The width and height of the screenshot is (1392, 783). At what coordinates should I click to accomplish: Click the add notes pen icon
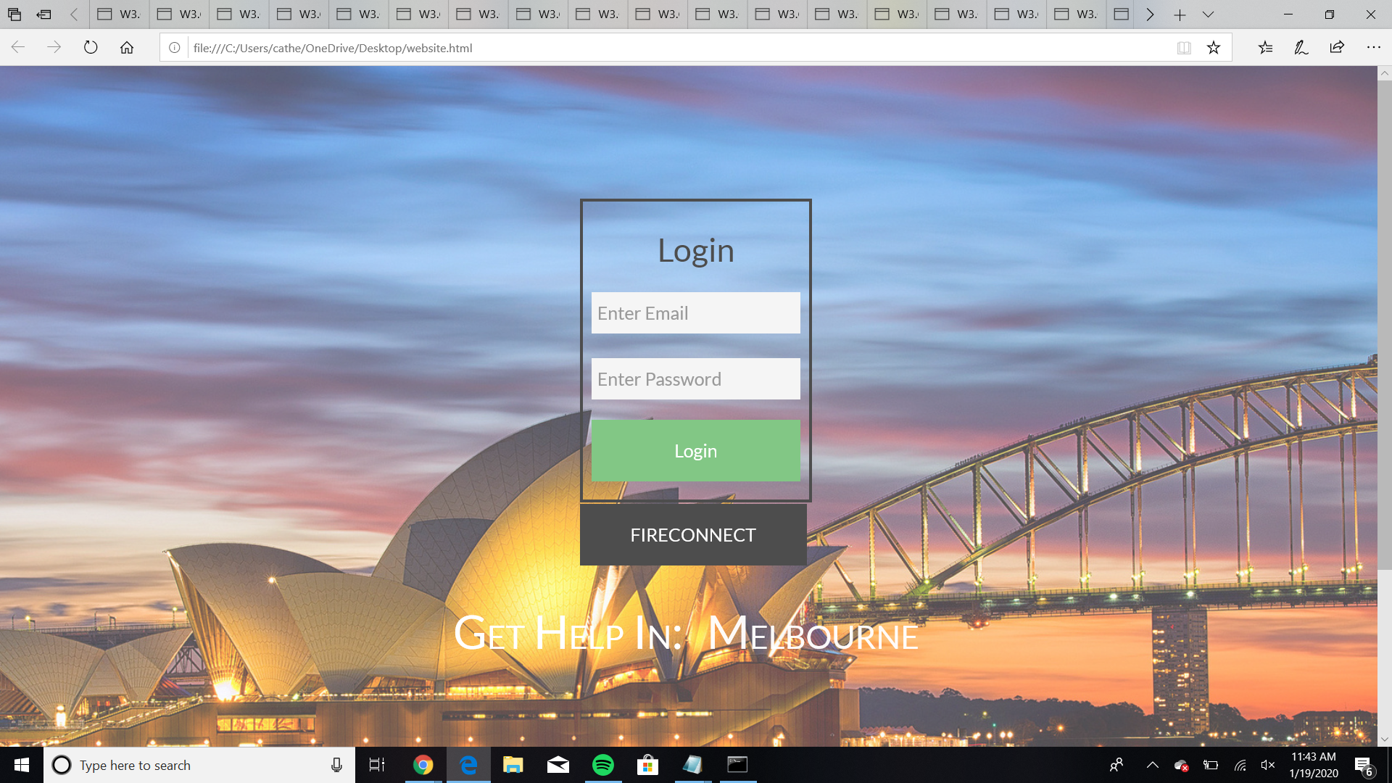coord(1301,48)
